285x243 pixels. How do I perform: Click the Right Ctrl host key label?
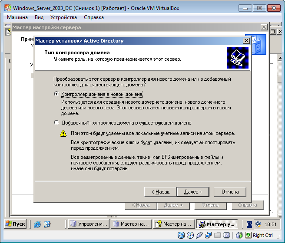pyautogui.click(x=263, y=235)
